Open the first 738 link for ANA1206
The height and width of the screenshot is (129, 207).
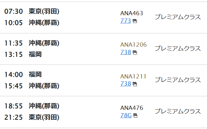click(126, 52)
